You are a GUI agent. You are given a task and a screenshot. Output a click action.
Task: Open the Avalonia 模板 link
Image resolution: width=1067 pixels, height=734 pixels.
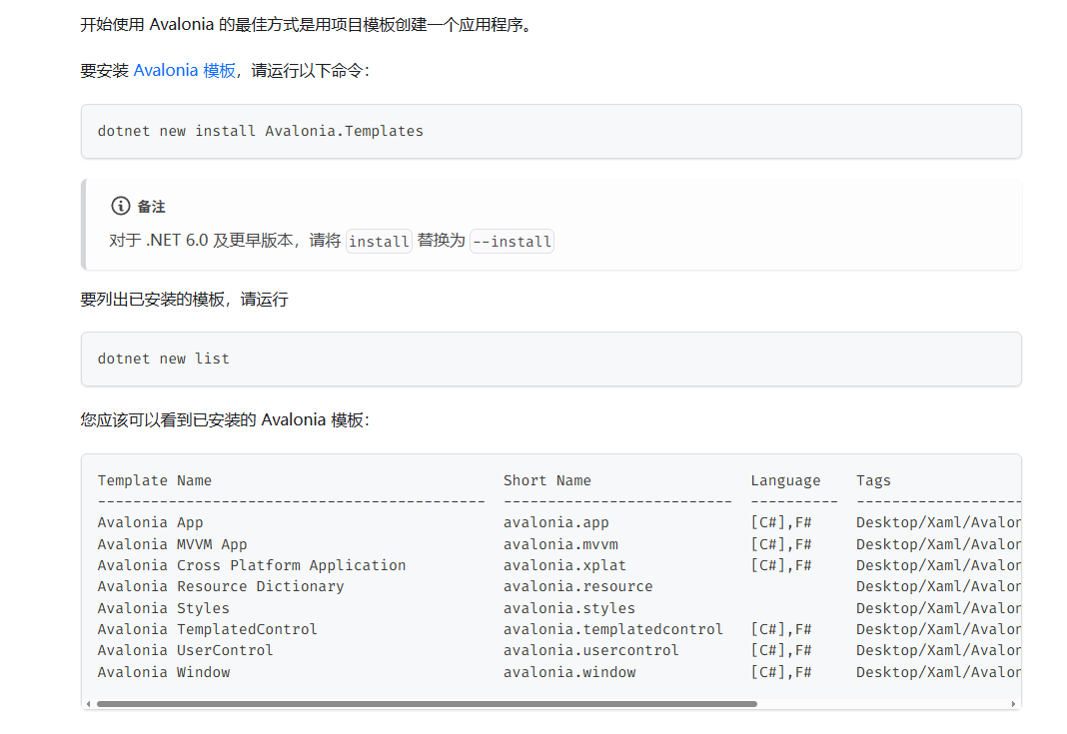[185, 71]
